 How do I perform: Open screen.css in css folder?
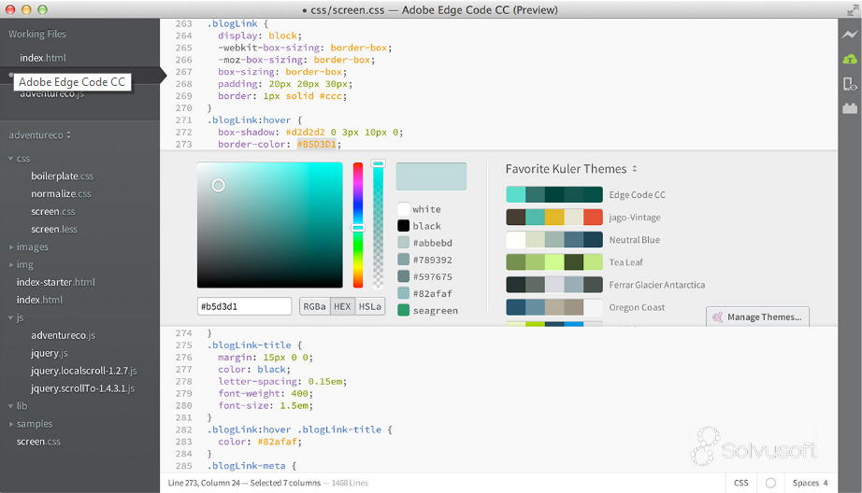click(52, 211)
